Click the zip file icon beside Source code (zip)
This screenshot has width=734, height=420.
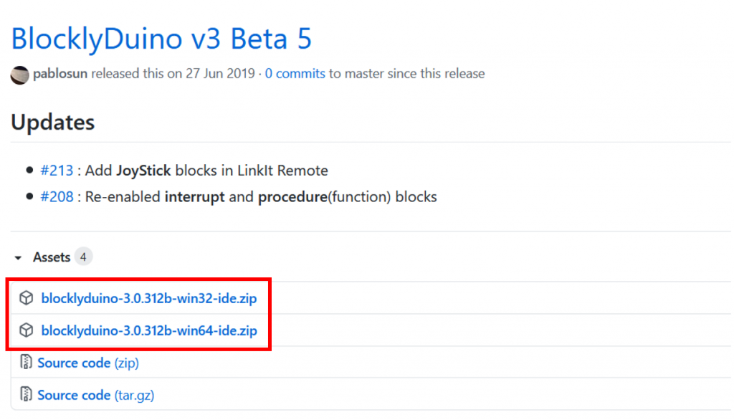[26, 363]
